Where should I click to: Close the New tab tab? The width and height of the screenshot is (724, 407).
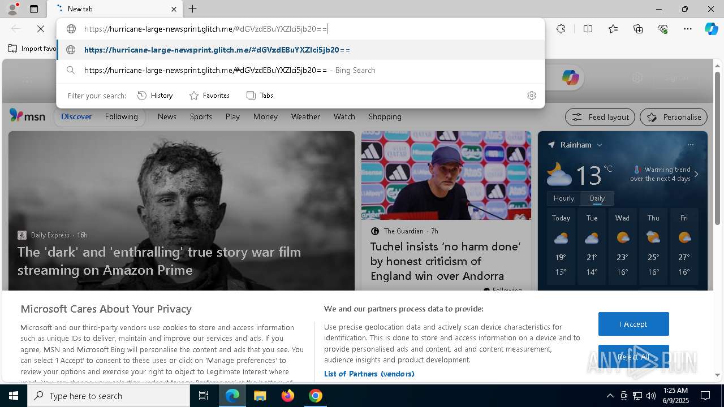174,9
